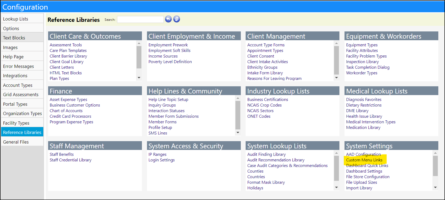Click the blue refresh icon beside search

177,19
